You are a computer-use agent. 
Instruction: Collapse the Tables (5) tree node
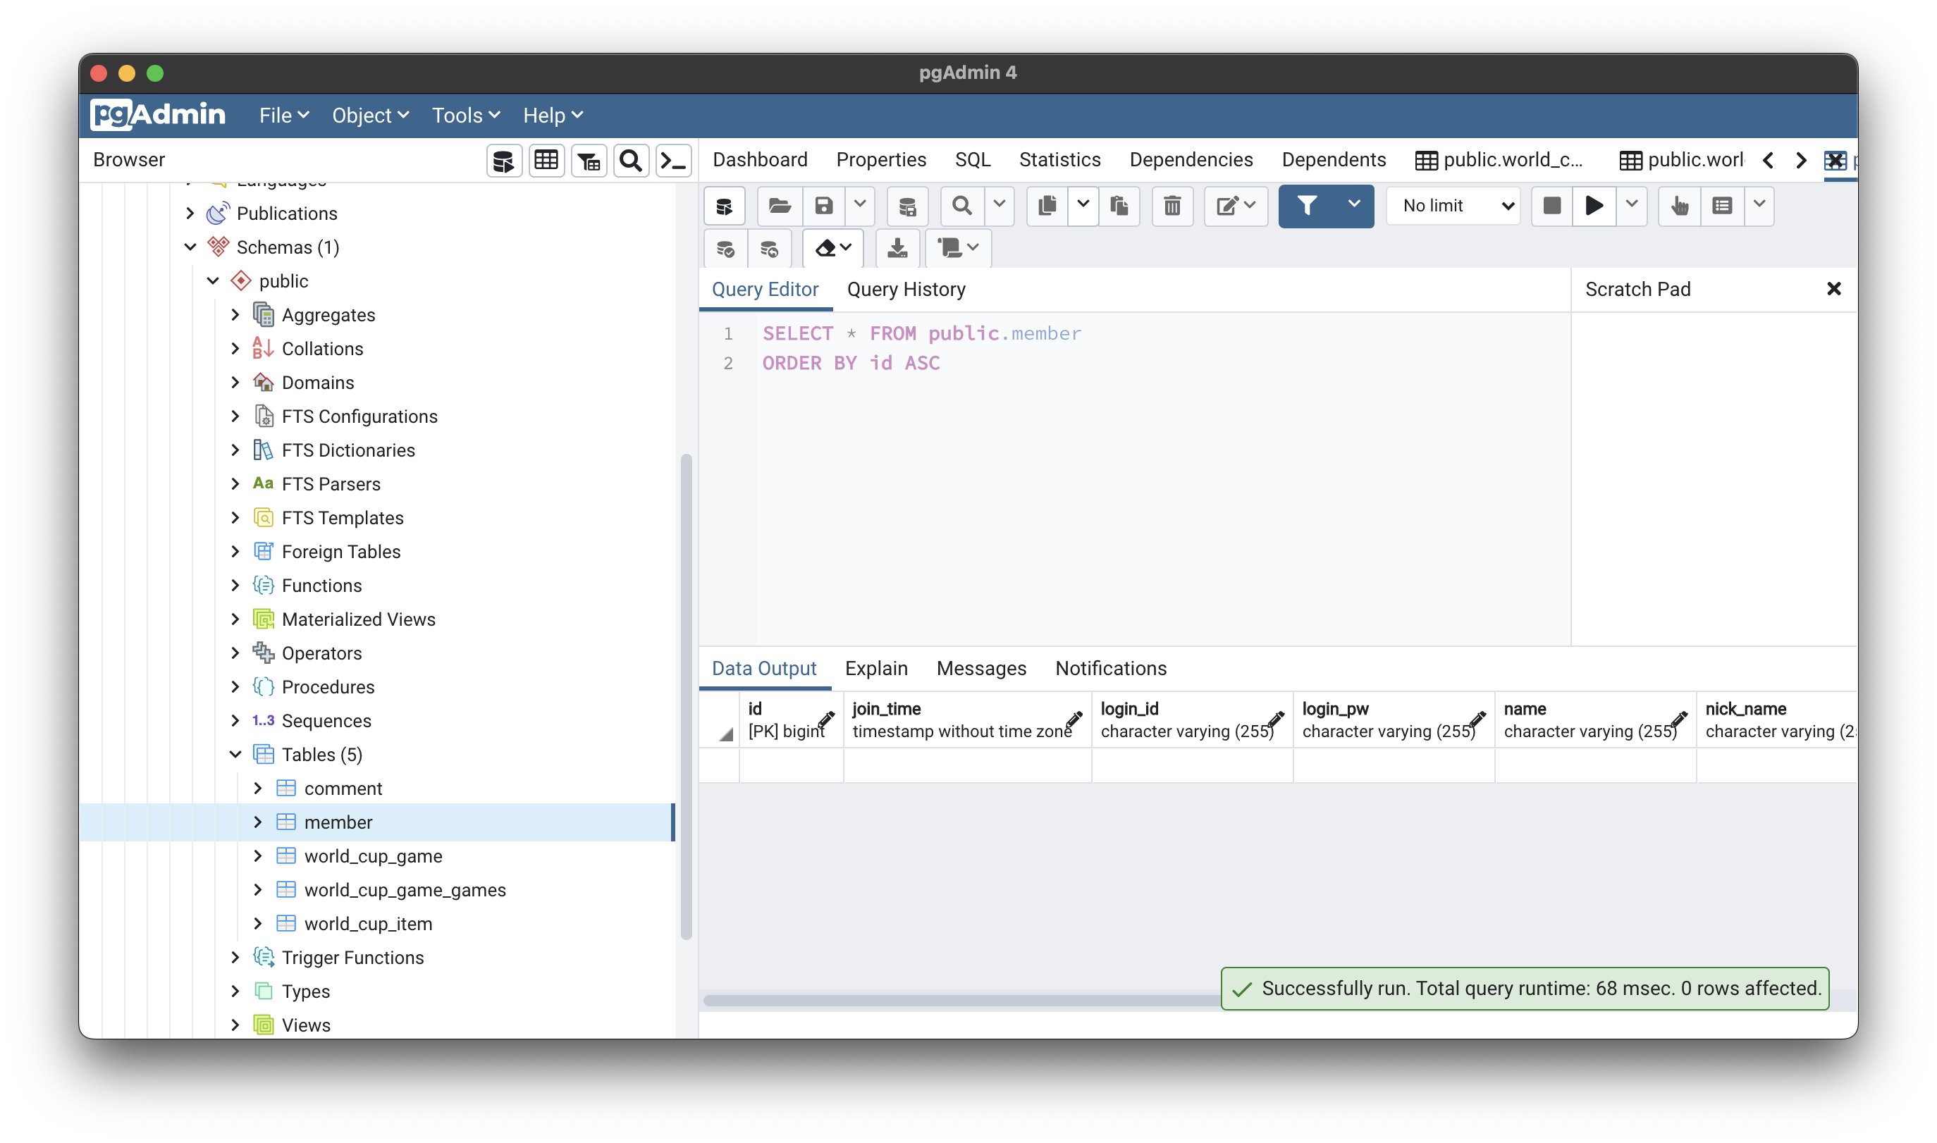[x=235, y=754]
